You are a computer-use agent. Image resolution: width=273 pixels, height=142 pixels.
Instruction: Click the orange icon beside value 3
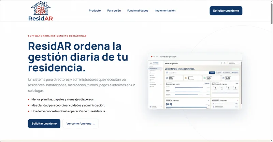coord(186,78)
